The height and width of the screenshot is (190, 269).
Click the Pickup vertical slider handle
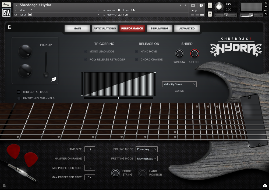click(x=46, y=74)
